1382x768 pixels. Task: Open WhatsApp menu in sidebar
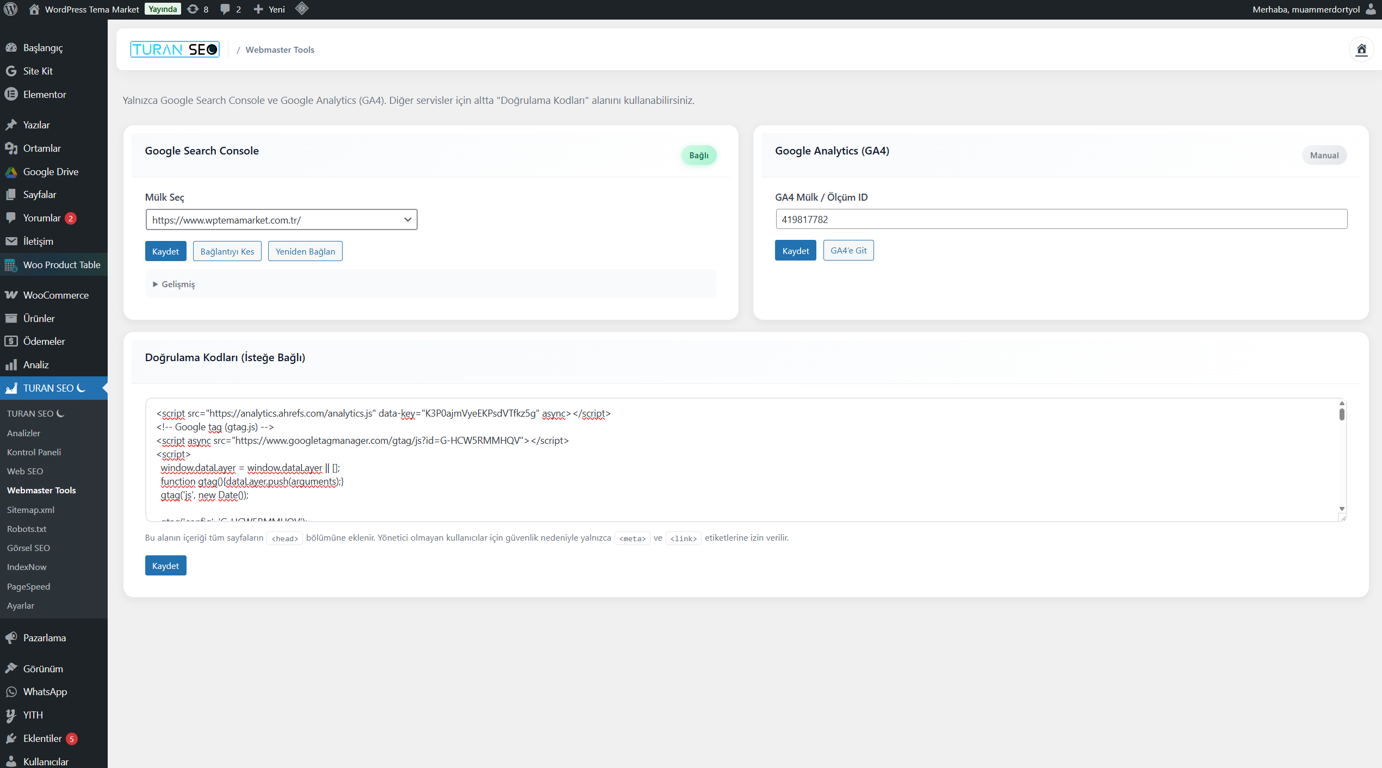[x=45, y=691]
